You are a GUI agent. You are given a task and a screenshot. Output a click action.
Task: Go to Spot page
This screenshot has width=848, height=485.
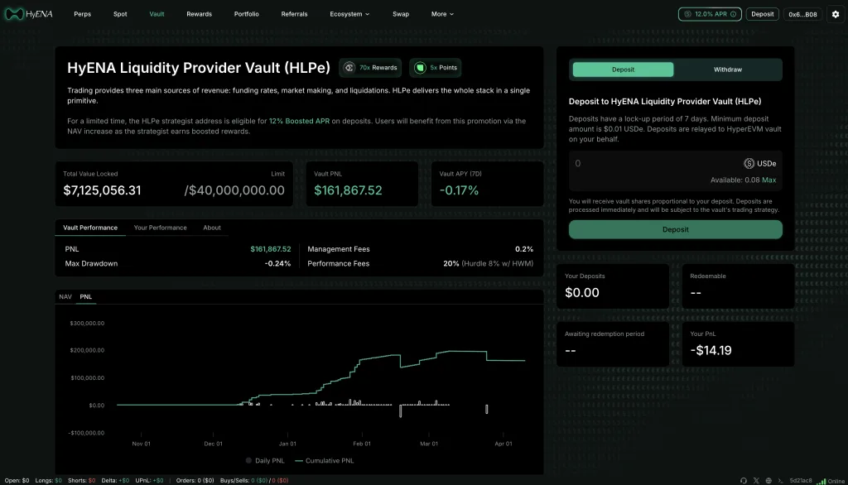(120, 14)
